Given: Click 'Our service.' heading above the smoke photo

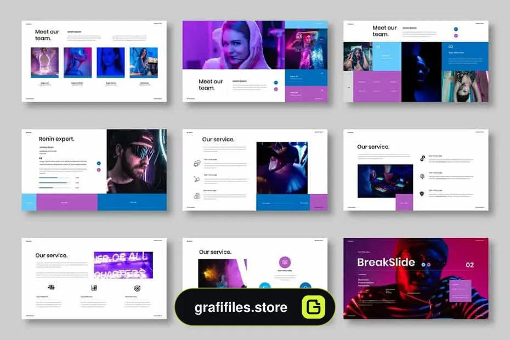Looking at the screenshot, I should (216, 252).
